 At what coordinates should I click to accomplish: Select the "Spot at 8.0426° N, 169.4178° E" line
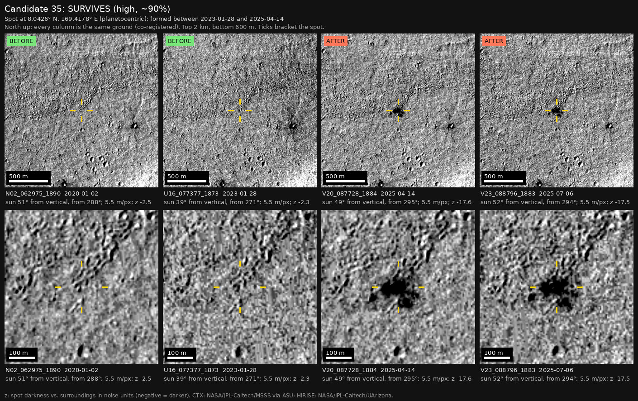(x=144, y=19)
